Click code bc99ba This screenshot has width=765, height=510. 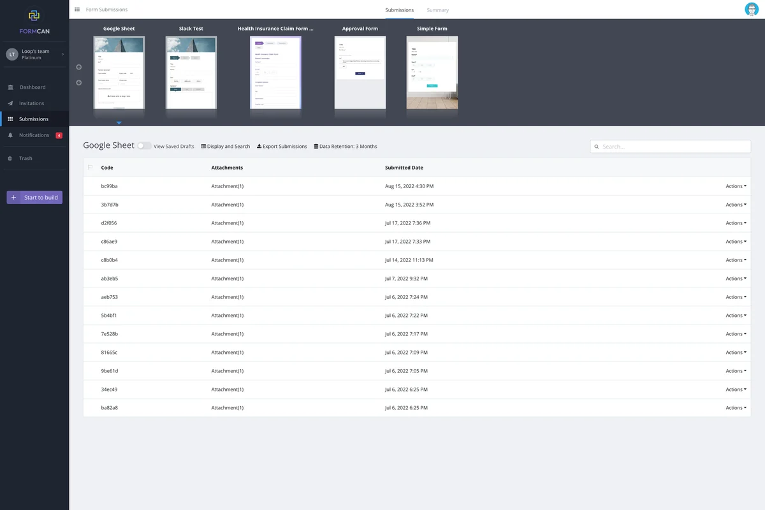(109, 186)
